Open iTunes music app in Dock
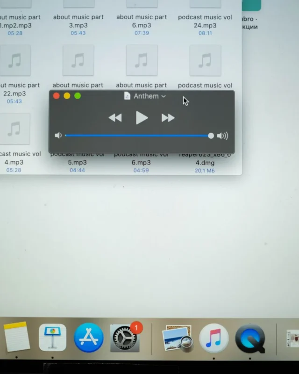The image size is (299, 374). pyautogui.click(x=214, y=338)
